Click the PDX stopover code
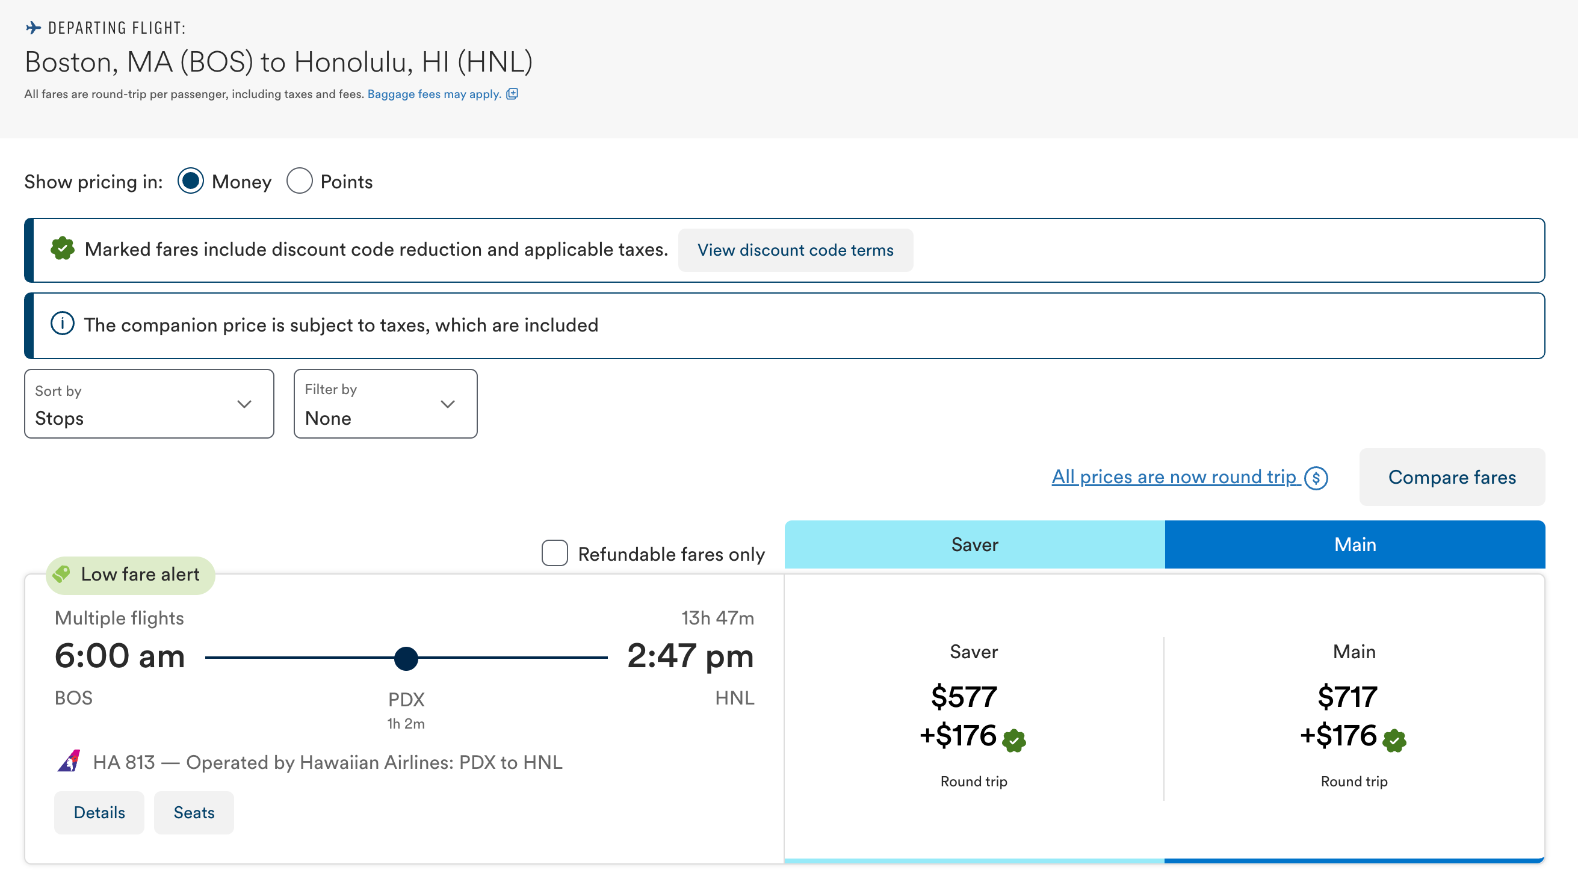The image size is (1578, 882). pos(406,700)
